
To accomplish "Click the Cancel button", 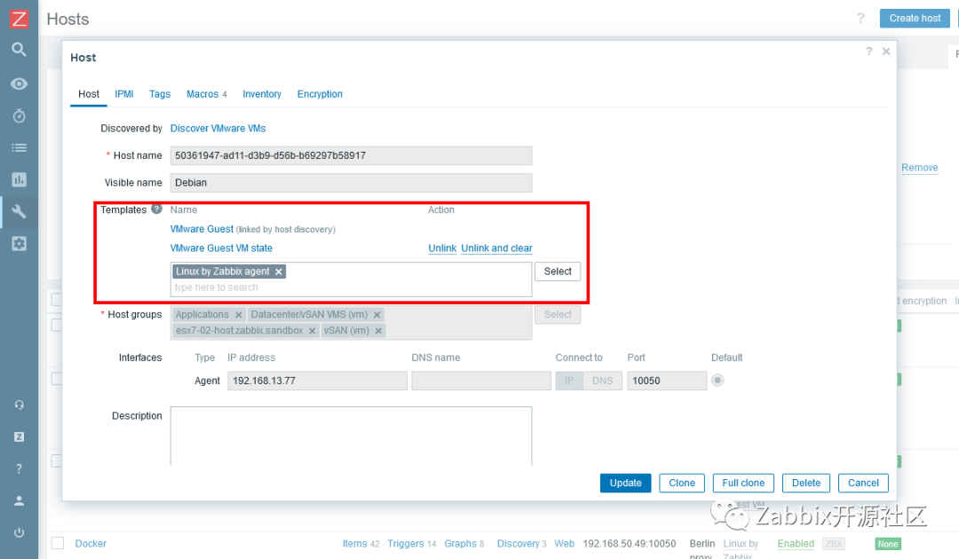I will pyautogui.click(x=863, y=483).
